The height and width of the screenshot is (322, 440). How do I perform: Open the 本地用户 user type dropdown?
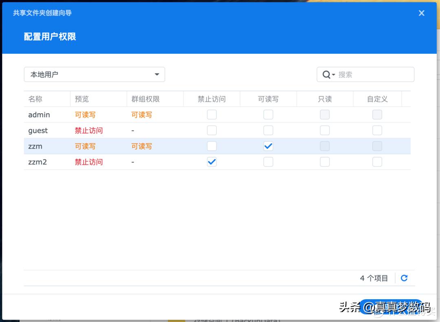tap(94, 74)
